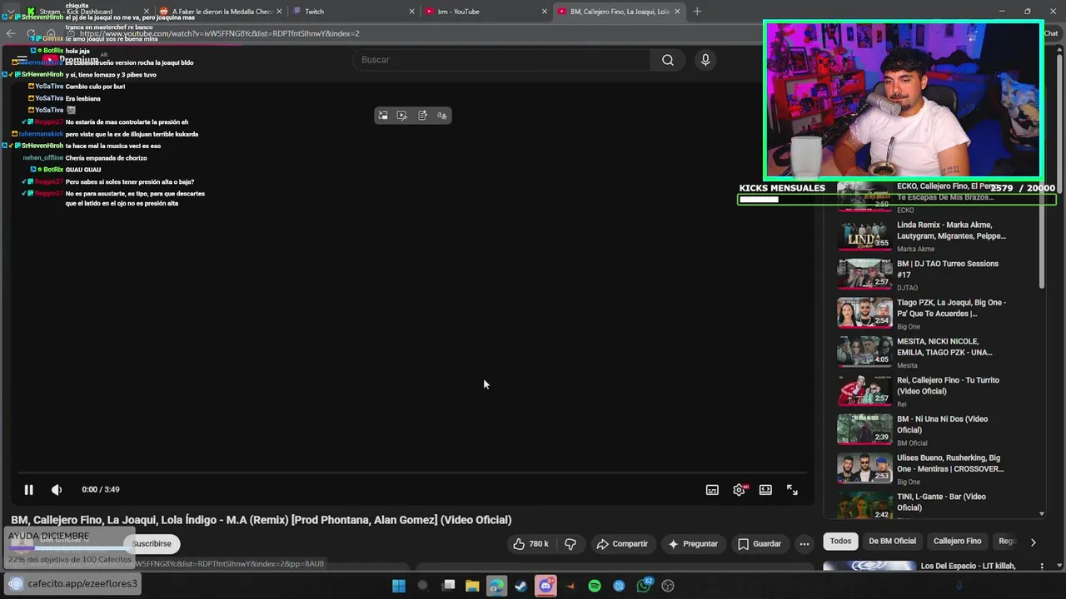Start voice search with the microphone icon
This screenshot has width=1066, height=599.
click(x=705, y=60)
